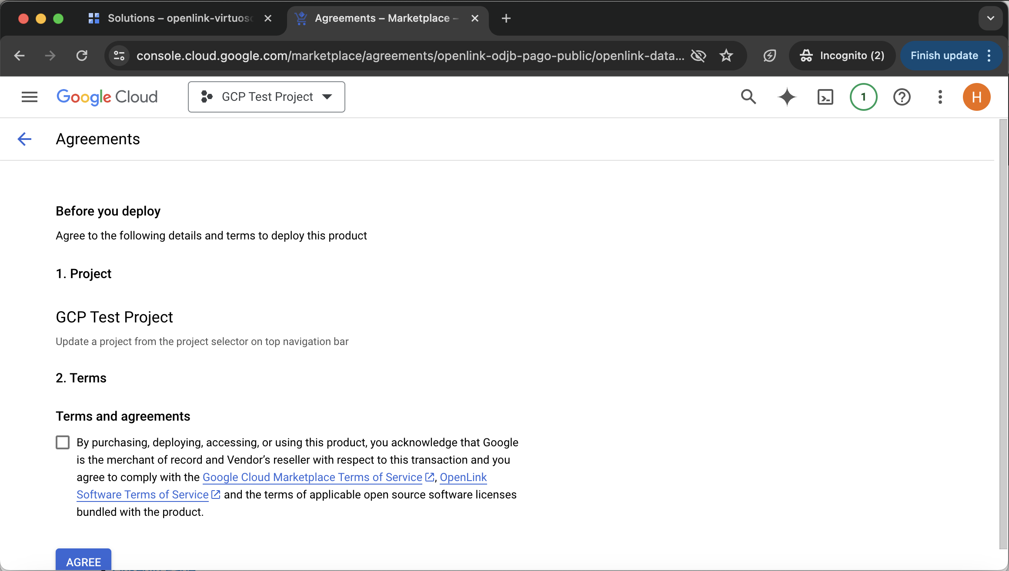Click the Google Cloud logo

tap(107, 97)
